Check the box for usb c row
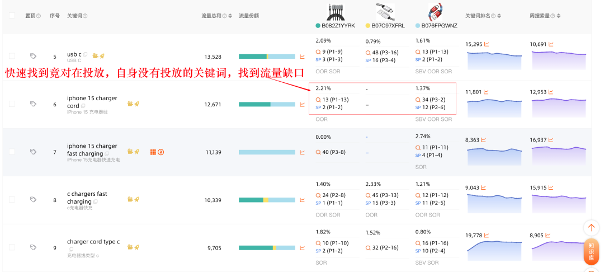The width and height of the screenshot is (604, 272). click(x=12, y=57)
